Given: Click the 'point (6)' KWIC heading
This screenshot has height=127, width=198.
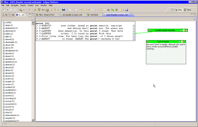Looking at the screenshot, I should coord(43,23).
